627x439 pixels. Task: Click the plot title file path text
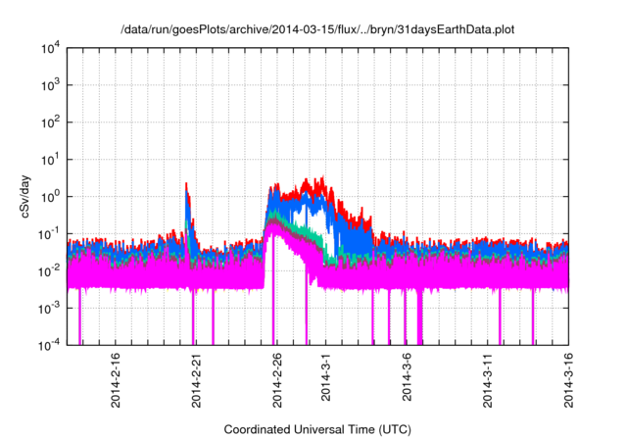click(x=316, y=30)
